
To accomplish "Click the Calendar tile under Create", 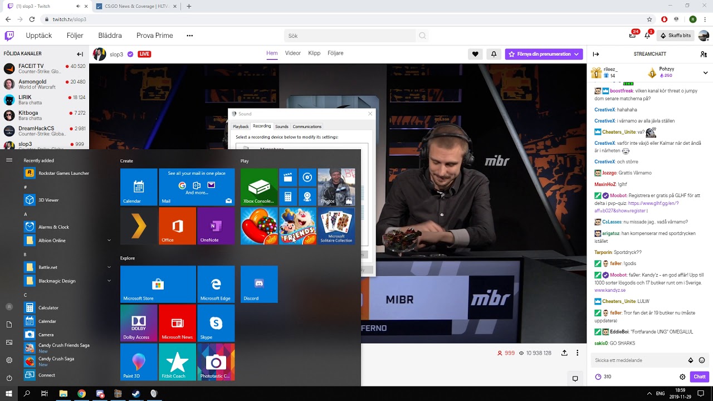I will click(x=139, y=187).
